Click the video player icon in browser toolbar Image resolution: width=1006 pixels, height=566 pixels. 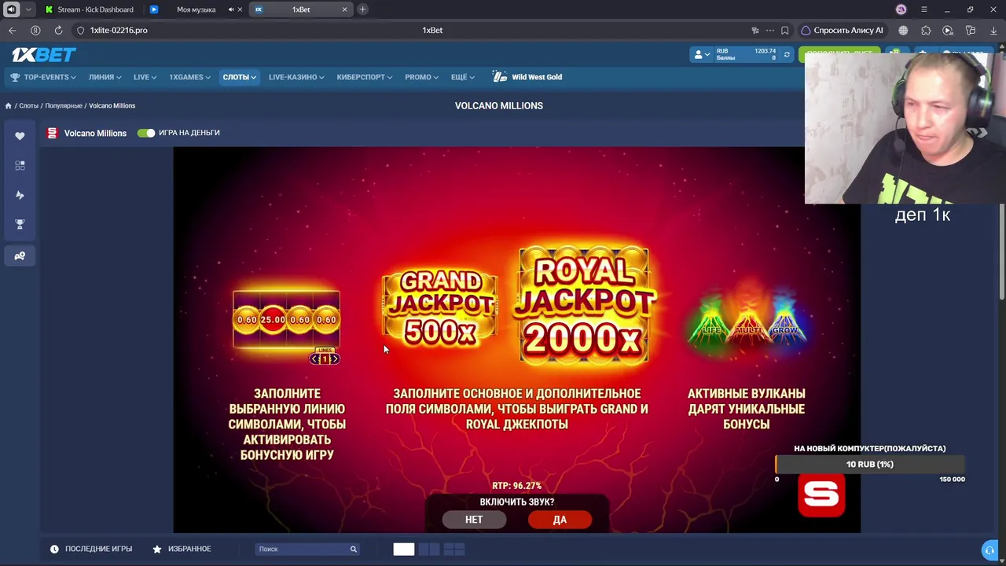click(948, 30)
